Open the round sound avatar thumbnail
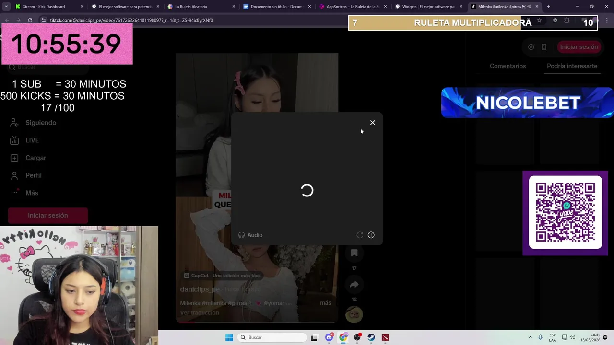Viewport: 614px width, 345px height. pyautogui.click(x=354, y=314)
